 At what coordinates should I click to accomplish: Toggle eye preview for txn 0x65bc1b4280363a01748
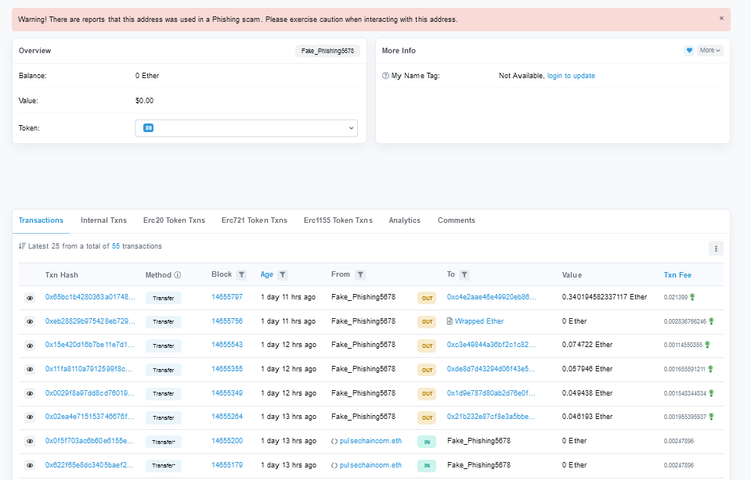click(30, 298)
